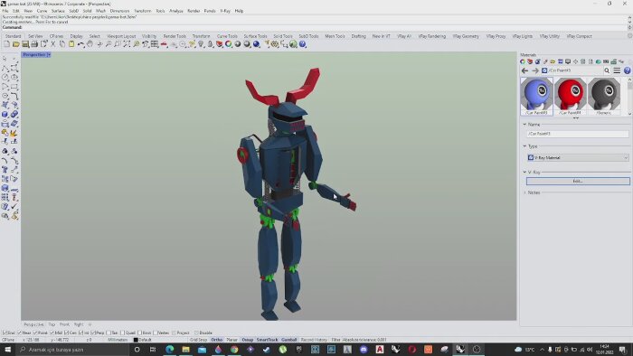Click the Copy to clipboard icon
Image resolution: width=633 pixels, height=356 pixels.
click(x=62, y=44)
